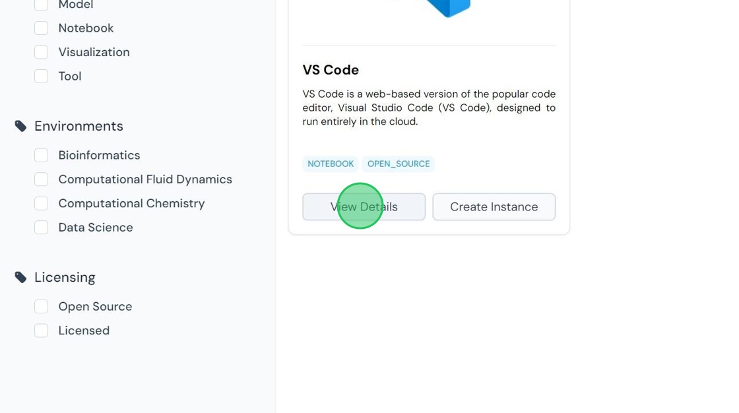Viewport: 739px width, 413px height.
Task: Check the Licensed checkbox
Action: [x=41, y=331]
